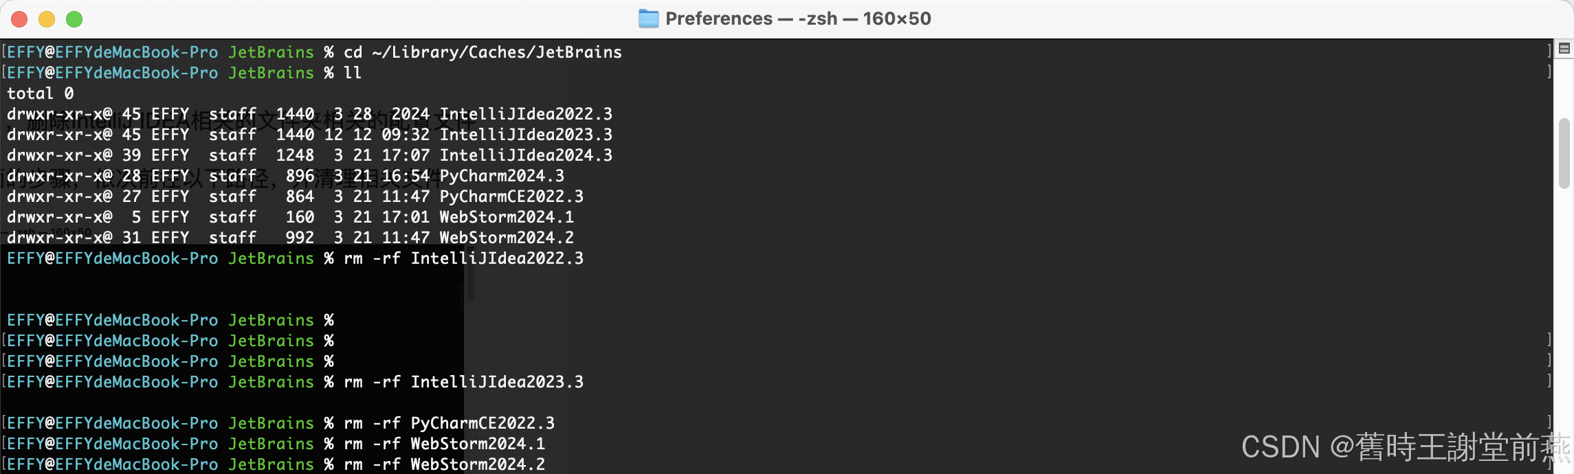The height and width of the screenshot is (474, 1574).
Task: Click the PyCharmCE2022.3 directory entry
Action: (511, 196)
